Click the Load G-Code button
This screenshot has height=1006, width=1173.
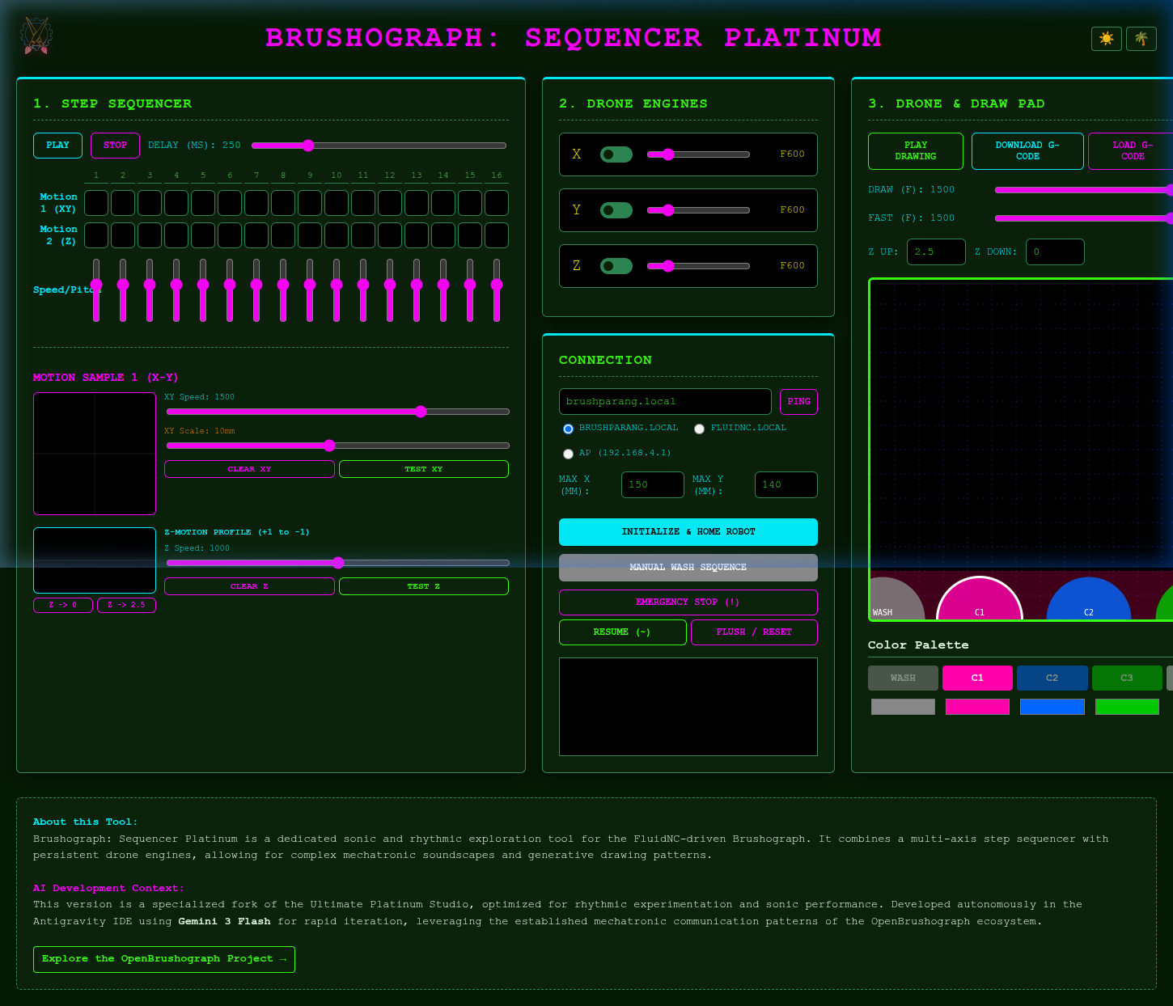[x=1131, y=151]
